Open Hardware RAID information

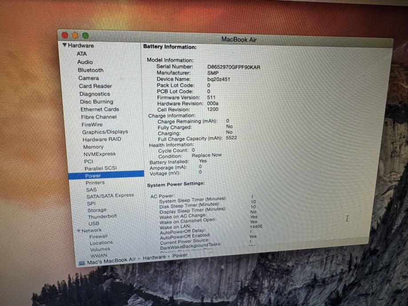click(x=102, y=140)
